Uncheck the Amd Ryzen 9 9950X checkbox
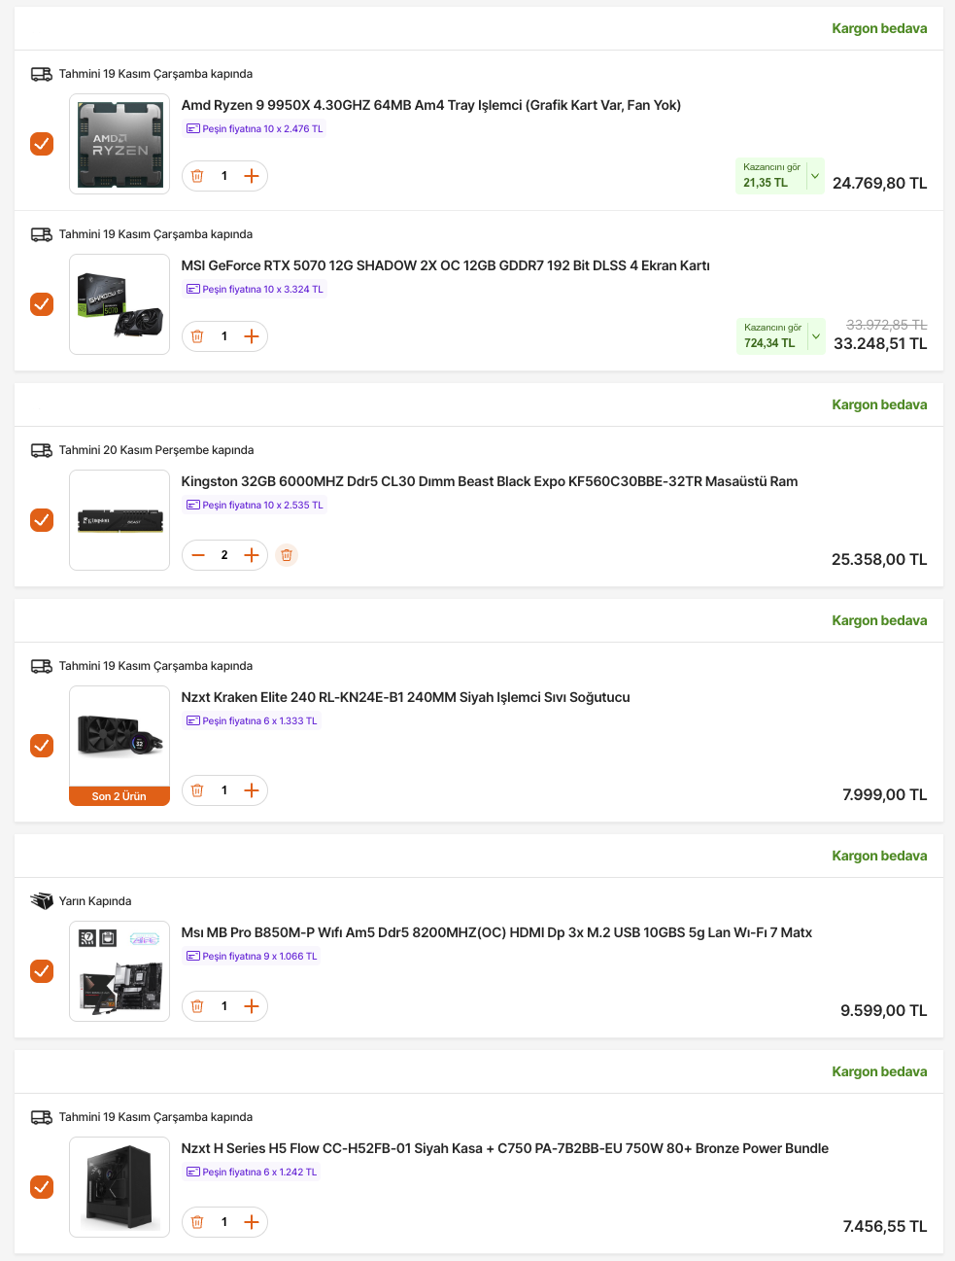The width and height of the screenshot is (955, 1261). [x=42, y=144]
